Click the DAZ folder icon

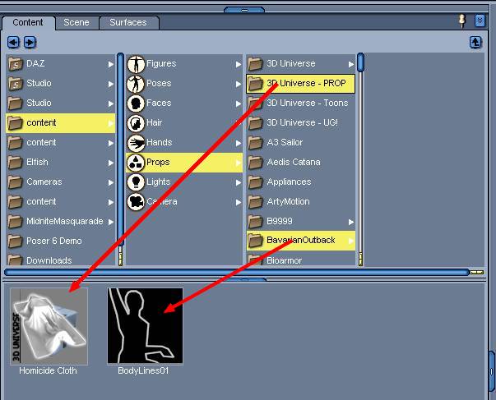point(15,64)
